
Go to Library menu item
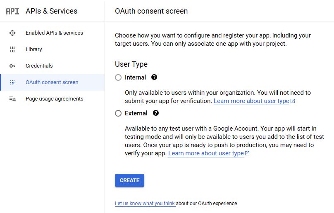pos(34,49)
